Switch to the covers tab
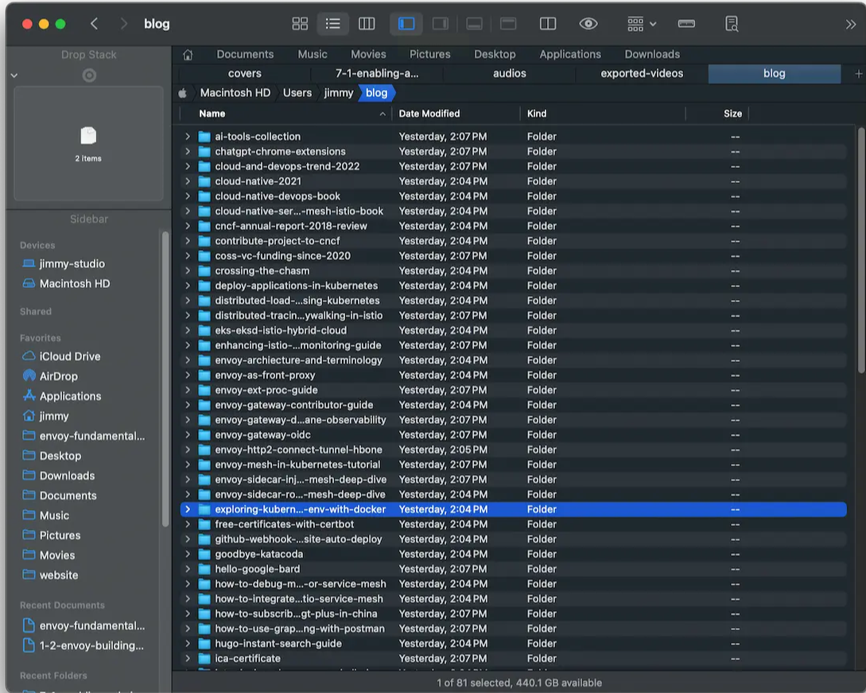Image resolution: width=866 pixels, height=693 pixels. point(244,73)
